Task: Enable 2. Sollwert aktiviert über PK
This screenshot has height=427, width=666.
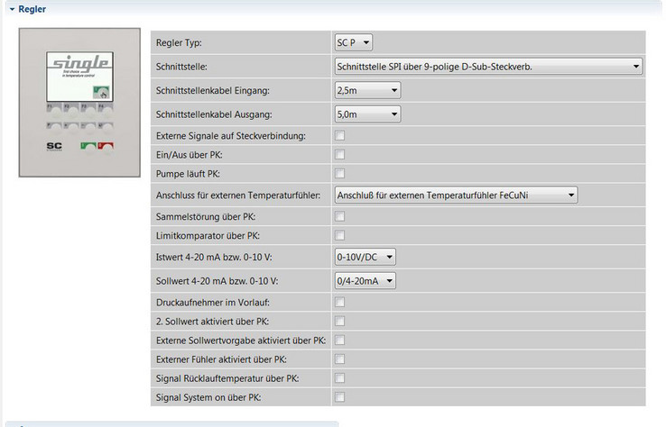Action: pyautogui.click(x=340, y=322)
